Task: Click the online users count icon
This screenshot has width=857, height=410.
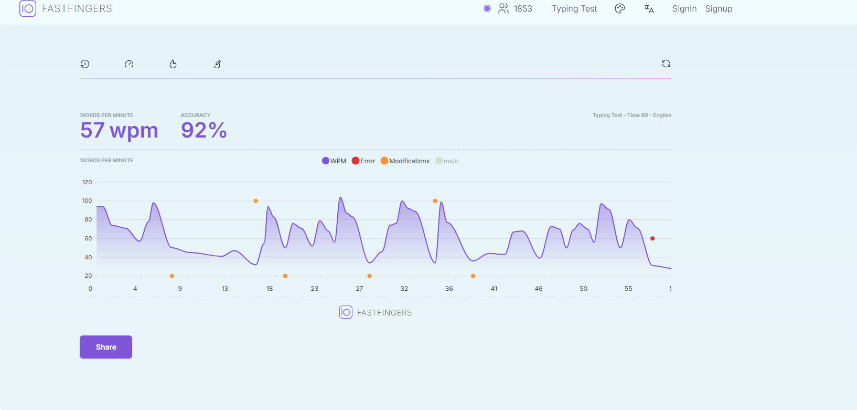Action: pyautogui.click(x=504, y=8)
